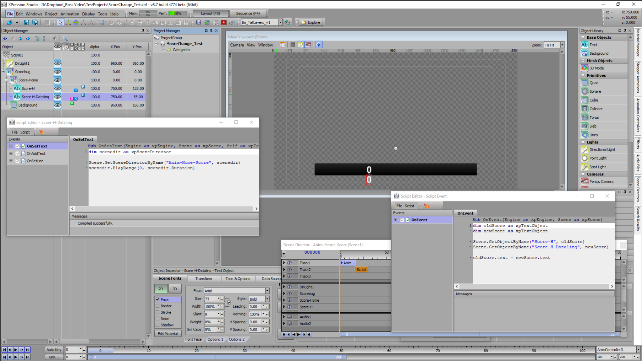Click the orange Script clip on Track2
This screenshot has height=361, width=642.
(361, 270)
